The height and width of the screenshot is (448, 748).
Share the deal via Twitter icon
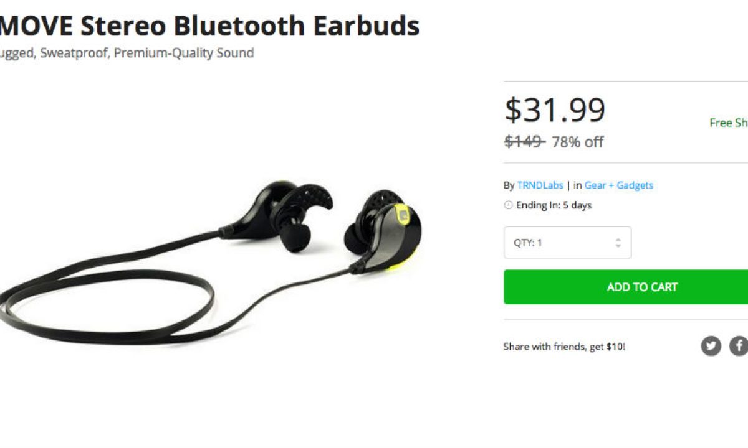(711, 345)
